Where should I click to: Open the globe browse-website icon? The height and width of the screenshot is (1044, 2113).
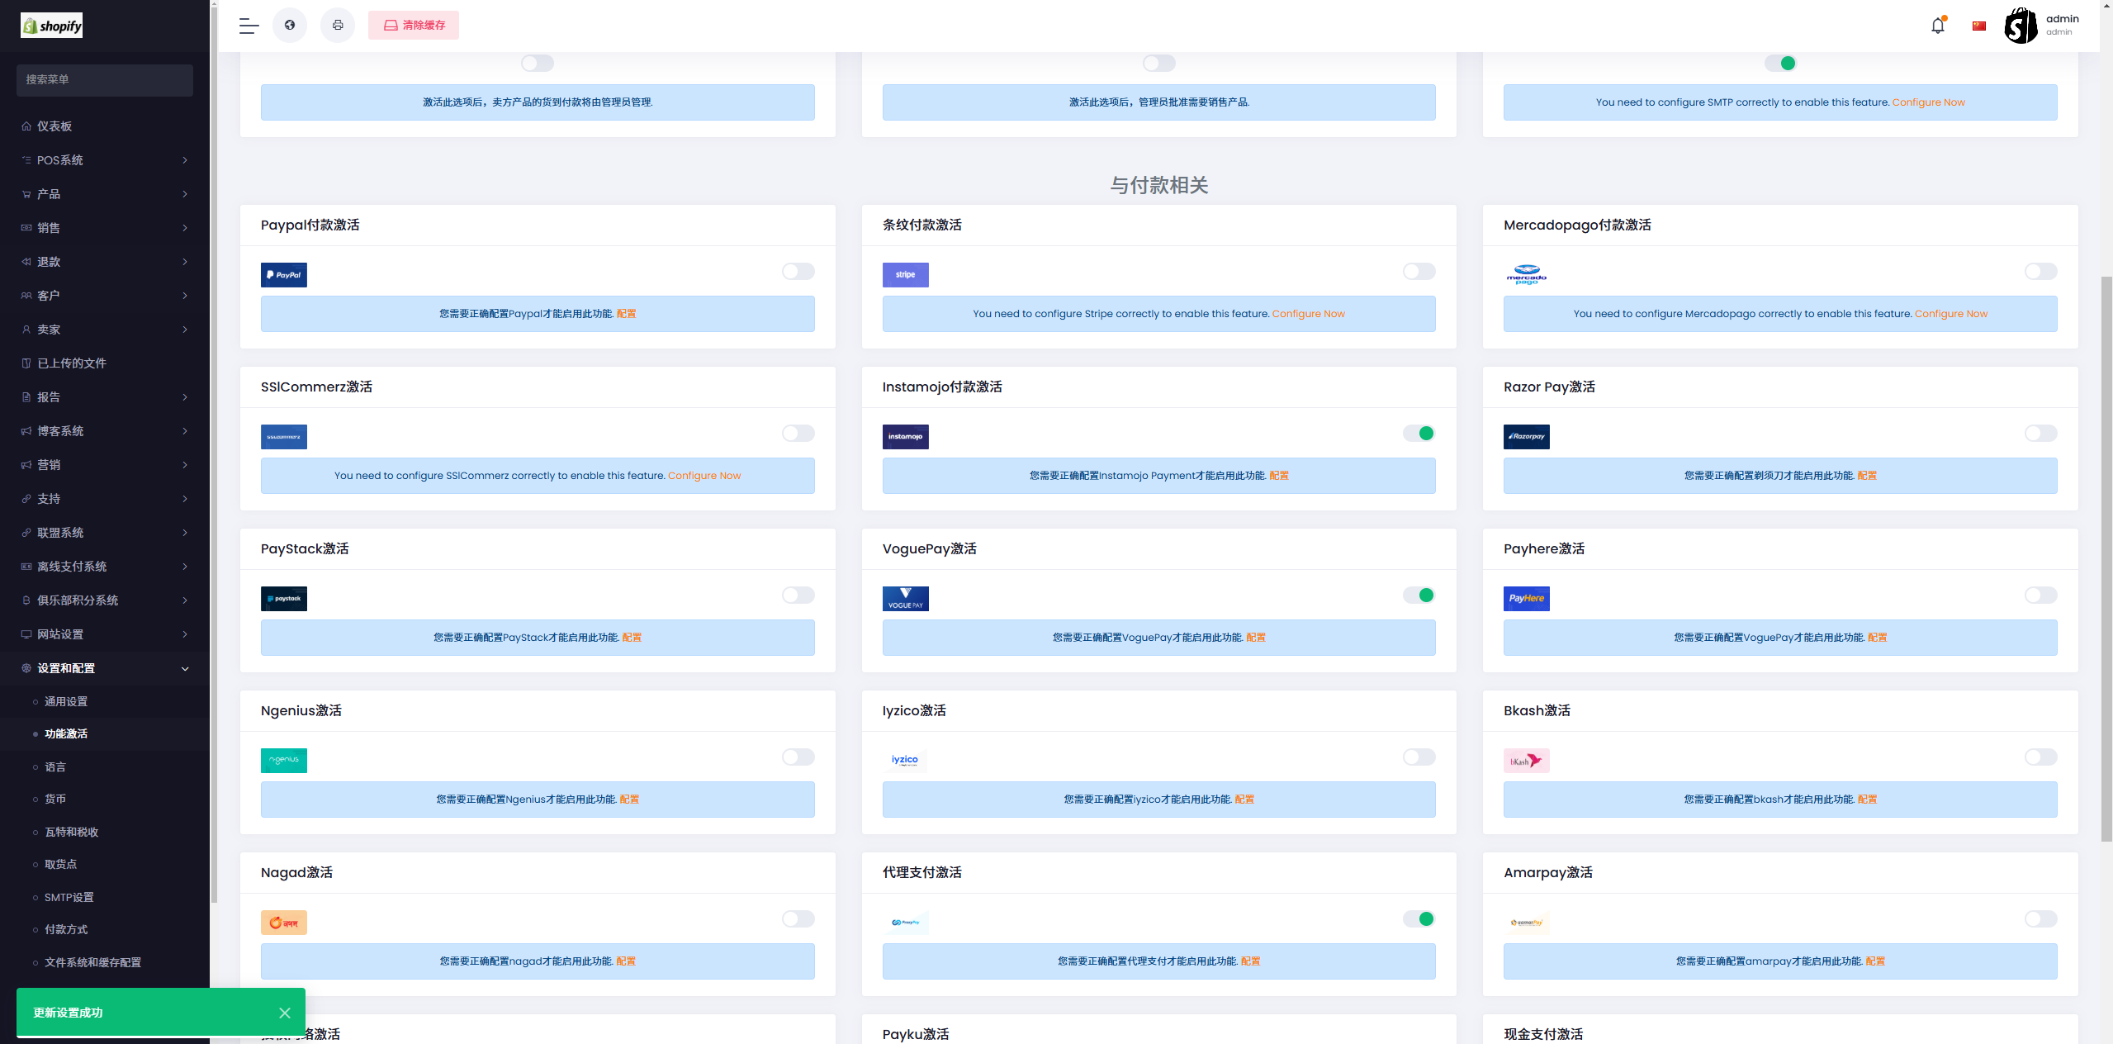click(290, 26)
